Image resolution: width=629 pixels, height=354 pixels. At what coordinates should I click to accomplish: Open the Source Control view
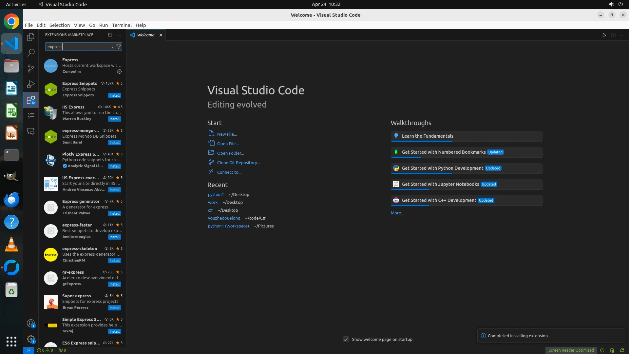[x=31, y=68]
